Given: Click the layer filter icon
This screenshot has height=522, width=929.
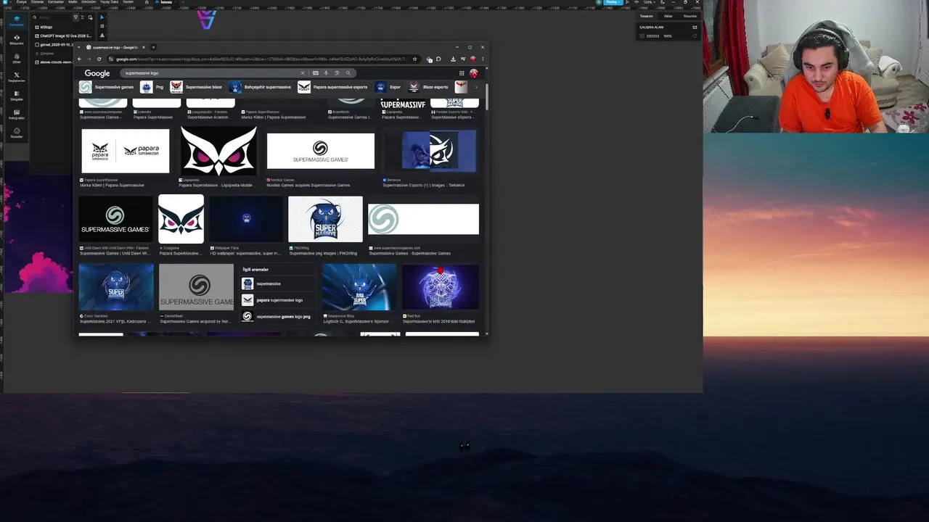Looking at the screenshot, I should [x=75, y=17].
